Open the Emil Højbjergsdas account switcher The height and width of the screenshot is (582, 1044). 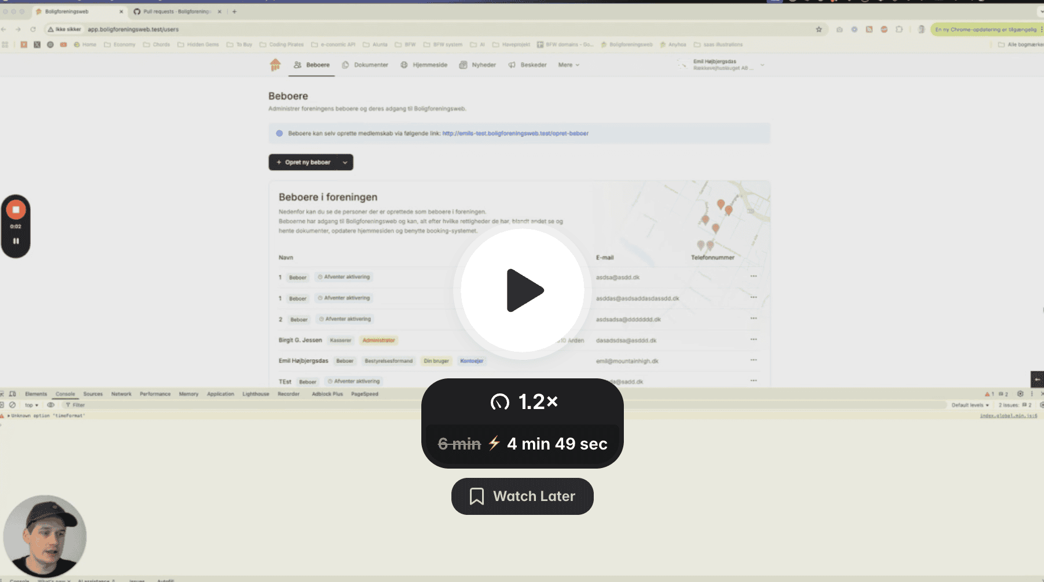722,65
